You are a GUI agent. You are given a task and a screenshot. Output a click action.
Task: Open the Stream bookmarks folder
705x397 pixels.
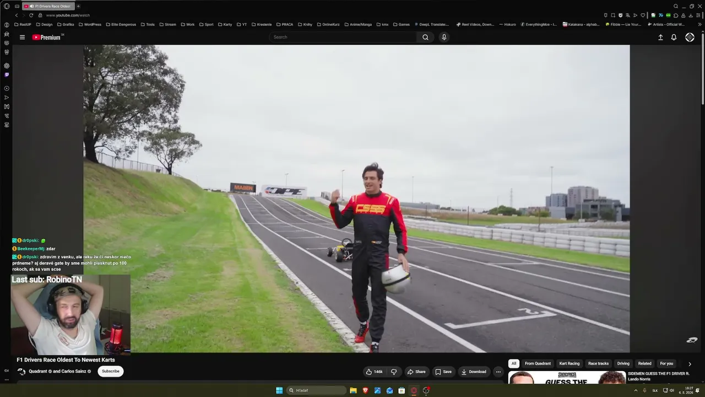click(167, 24)
